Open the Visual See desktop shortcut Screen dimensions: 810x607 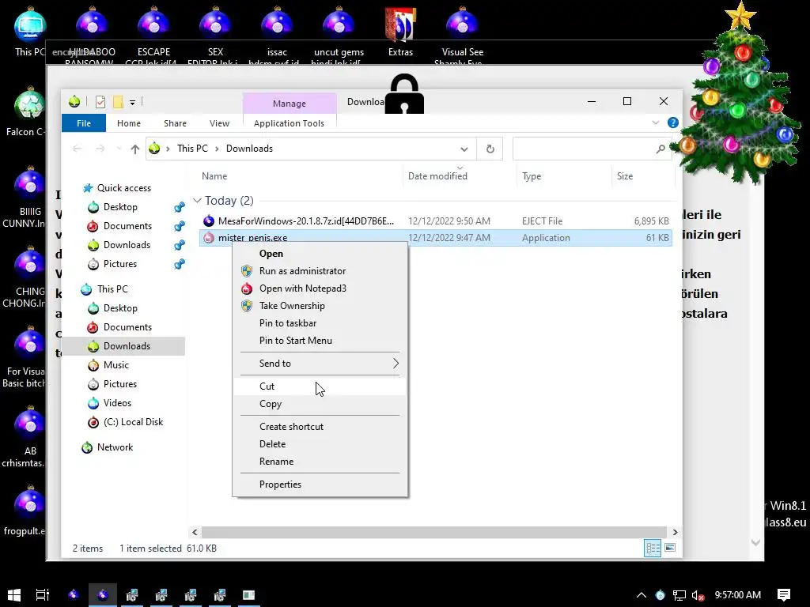462,33
